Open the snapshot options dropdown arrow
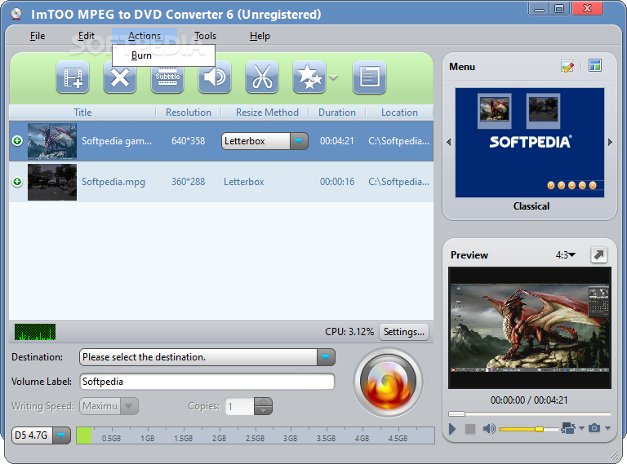The image size is (627, 464). pos(607,428)
